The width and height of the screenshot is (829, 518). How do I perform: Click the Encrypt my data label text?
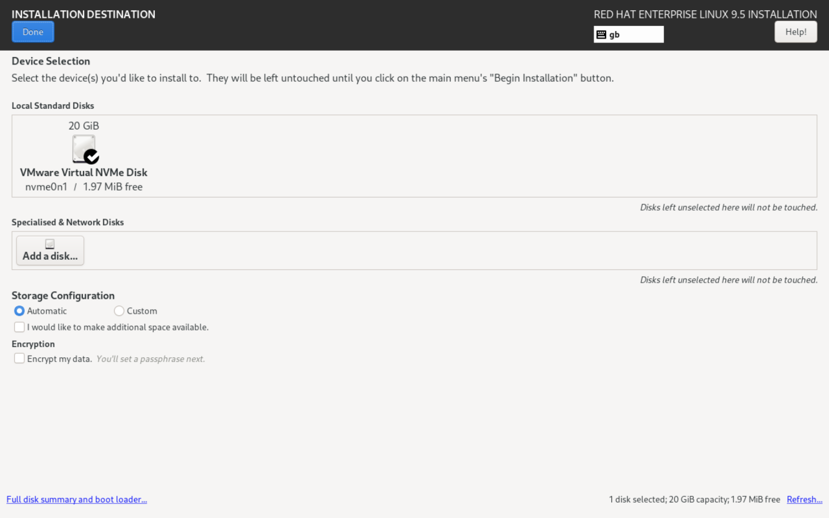60,359
